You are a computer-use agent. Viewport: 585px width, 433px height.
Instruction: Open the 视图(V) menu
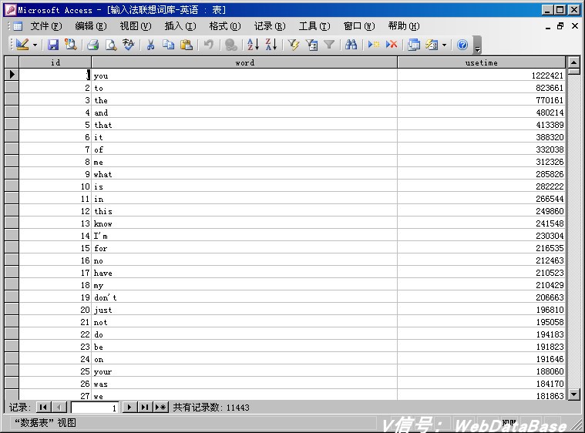pyautogui.click(x=136, y=26)
